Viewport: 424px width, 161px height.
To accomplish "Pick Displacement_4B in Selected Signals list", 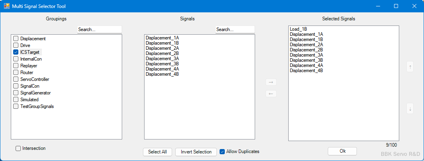I will (306, 71).
